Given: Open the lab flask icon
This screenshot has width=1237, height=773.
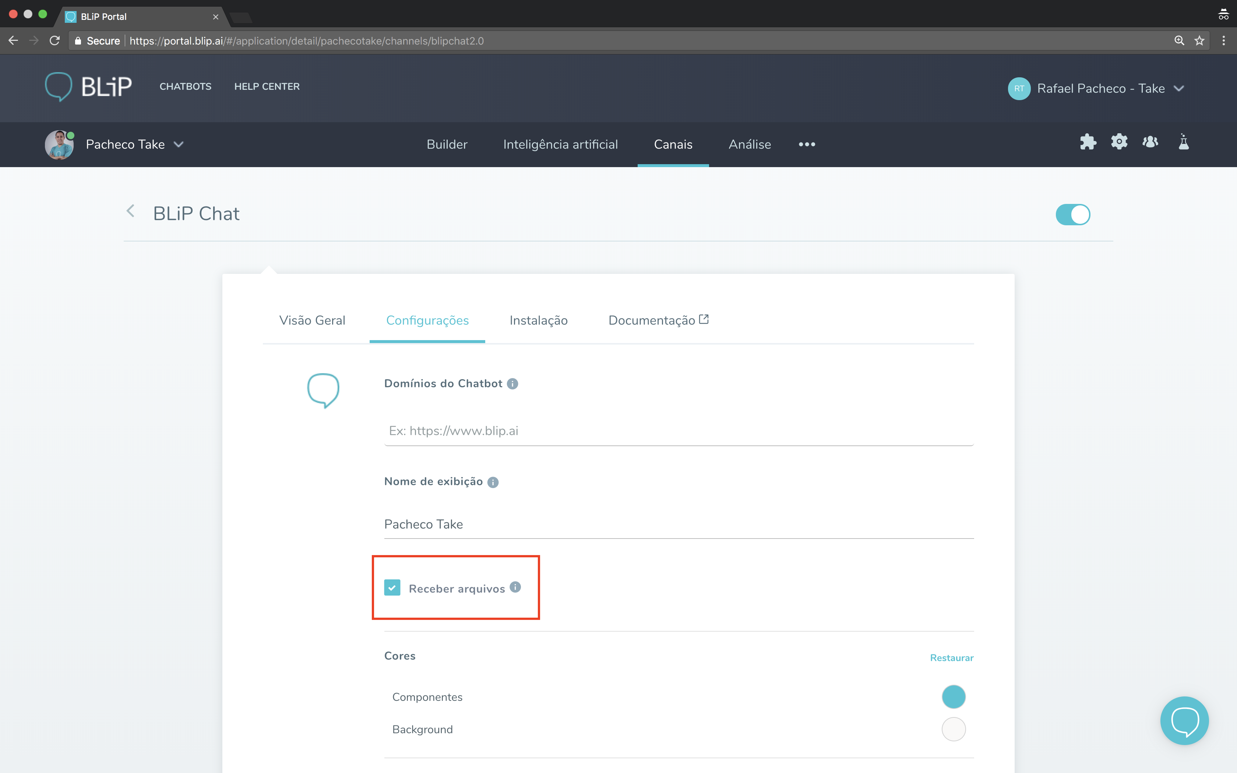Looking at the screenshot, I should tap(1183, 142).
